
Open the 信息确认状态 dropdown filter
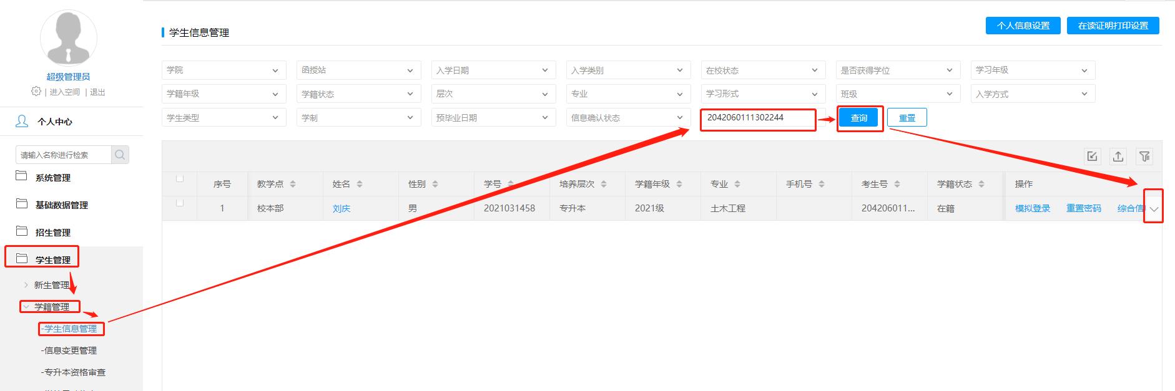point(628,118)
